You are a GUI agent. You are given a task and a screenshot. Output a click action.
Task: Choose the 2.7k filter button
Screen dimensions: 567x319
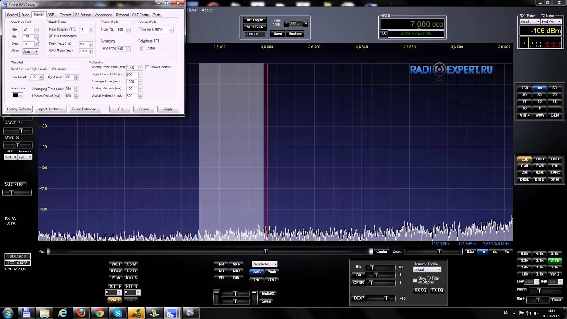555,261
